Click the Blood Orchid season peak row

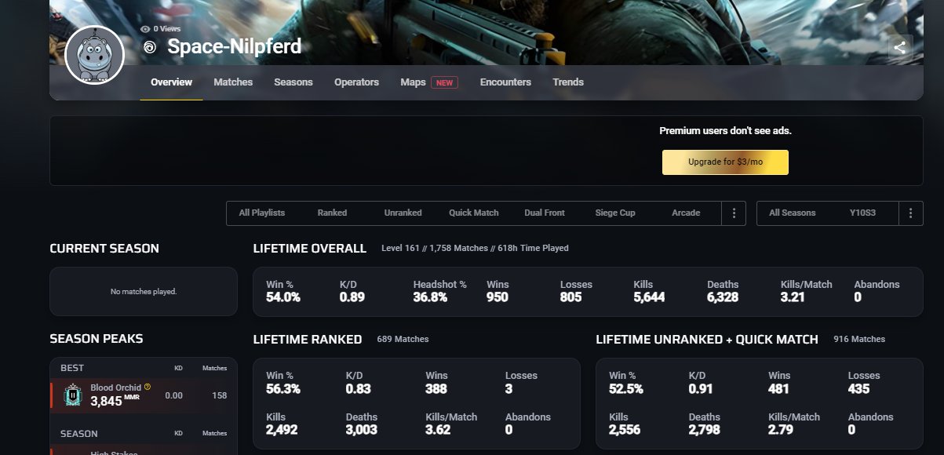[144, 395]
